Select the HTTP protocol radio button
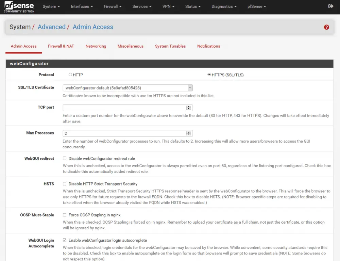 (x=70, y=75)
